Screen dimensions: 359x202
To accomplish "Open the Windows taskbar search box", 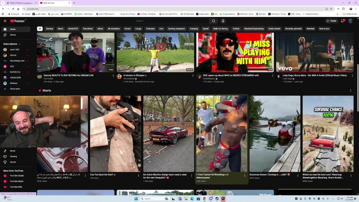I will coord(155,199).
